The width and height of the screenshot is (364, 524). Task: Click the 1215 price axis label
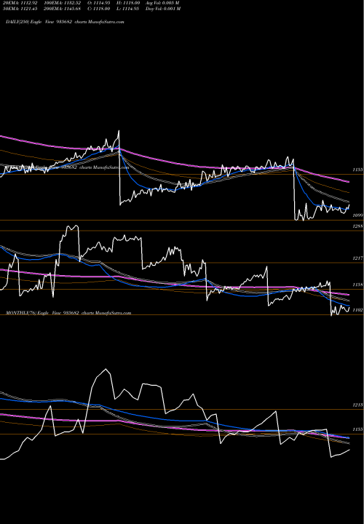pyautogui.click(x=357, y=405)
